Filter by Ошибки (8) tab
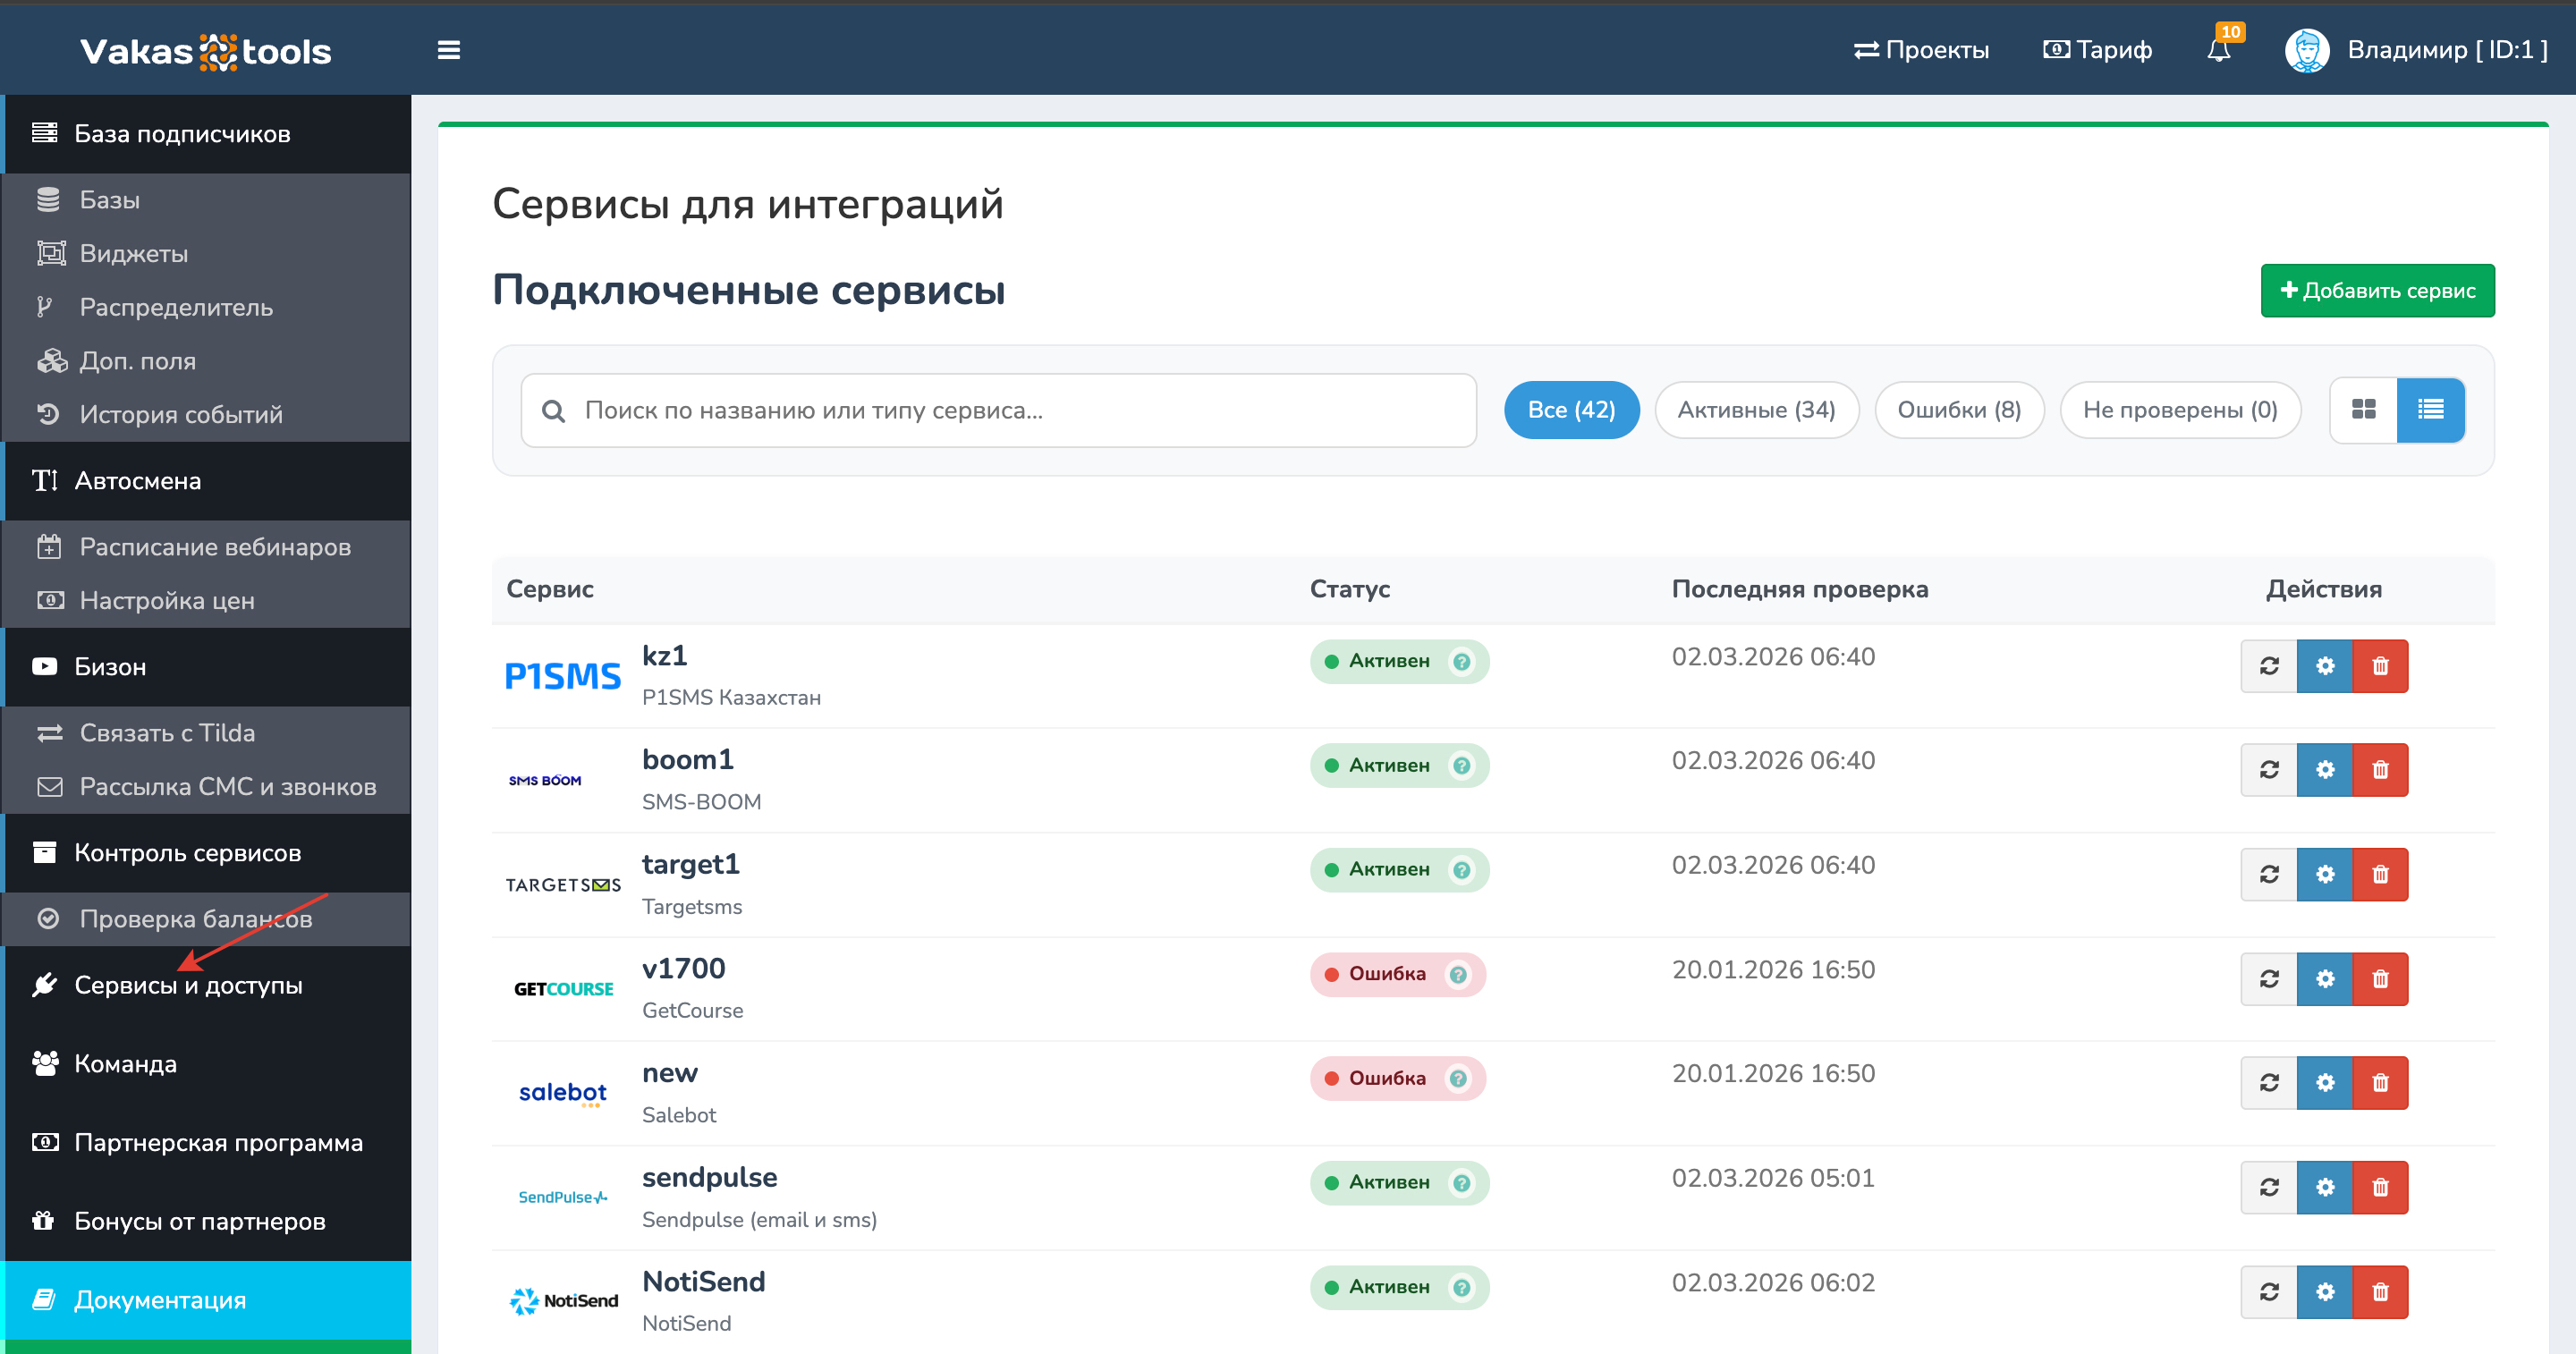Image resolution: width=2576 pixels, height=1354 pixels. [x=1958, y=410]
